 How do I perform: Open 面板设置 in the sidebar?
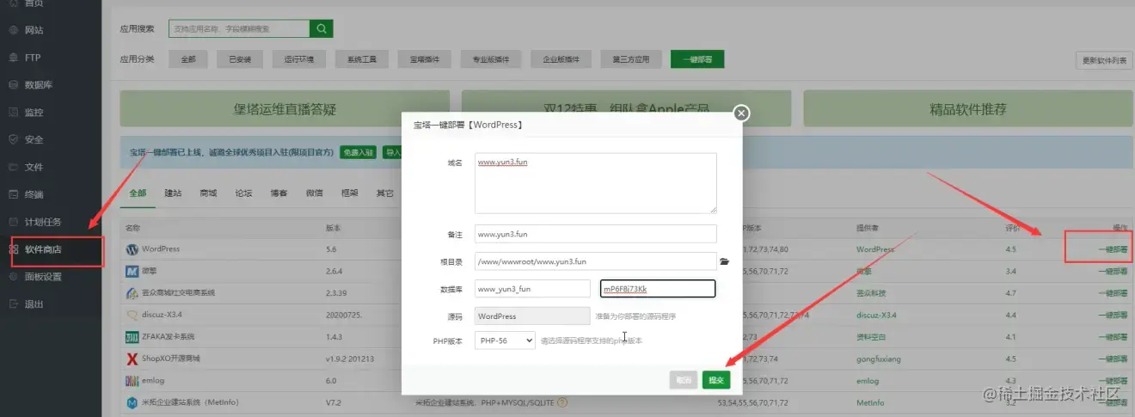click(x=43, y=277)
